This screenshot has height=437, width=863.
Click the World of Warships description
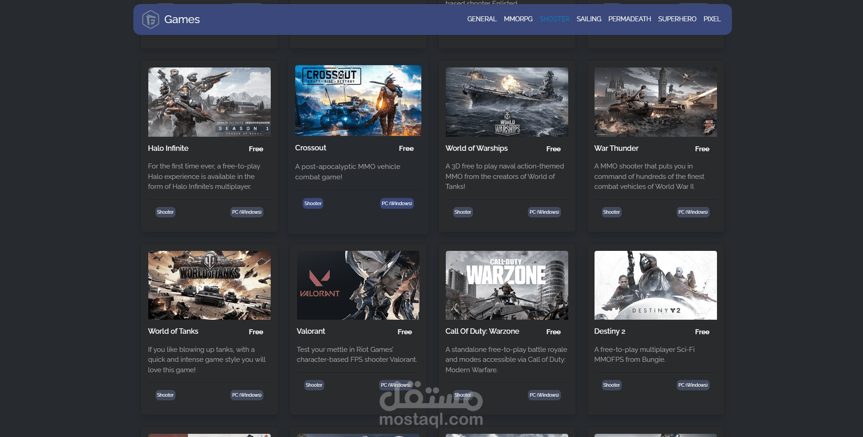coord(505,176)
